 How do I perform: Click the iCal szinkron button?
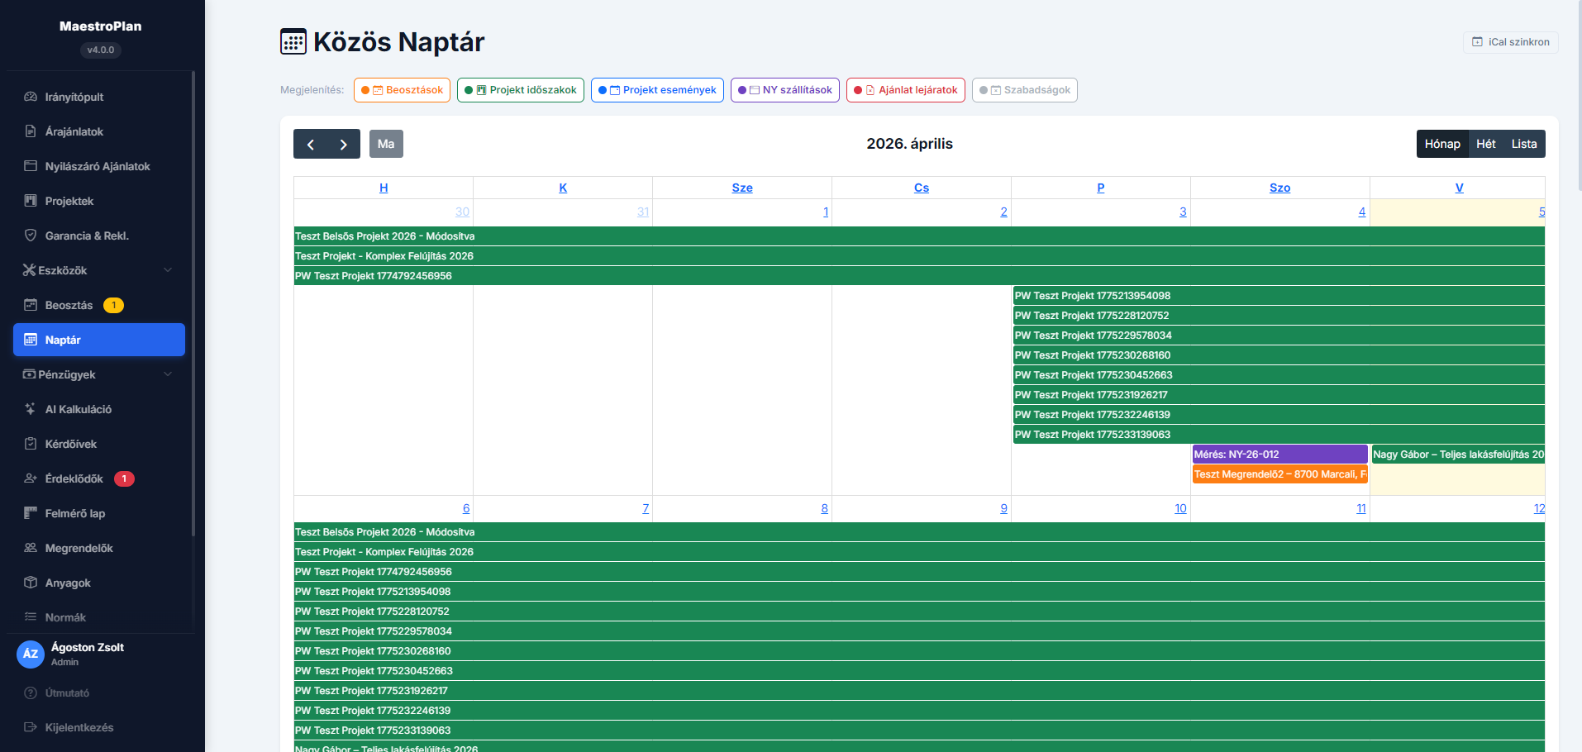[1511, 42]
